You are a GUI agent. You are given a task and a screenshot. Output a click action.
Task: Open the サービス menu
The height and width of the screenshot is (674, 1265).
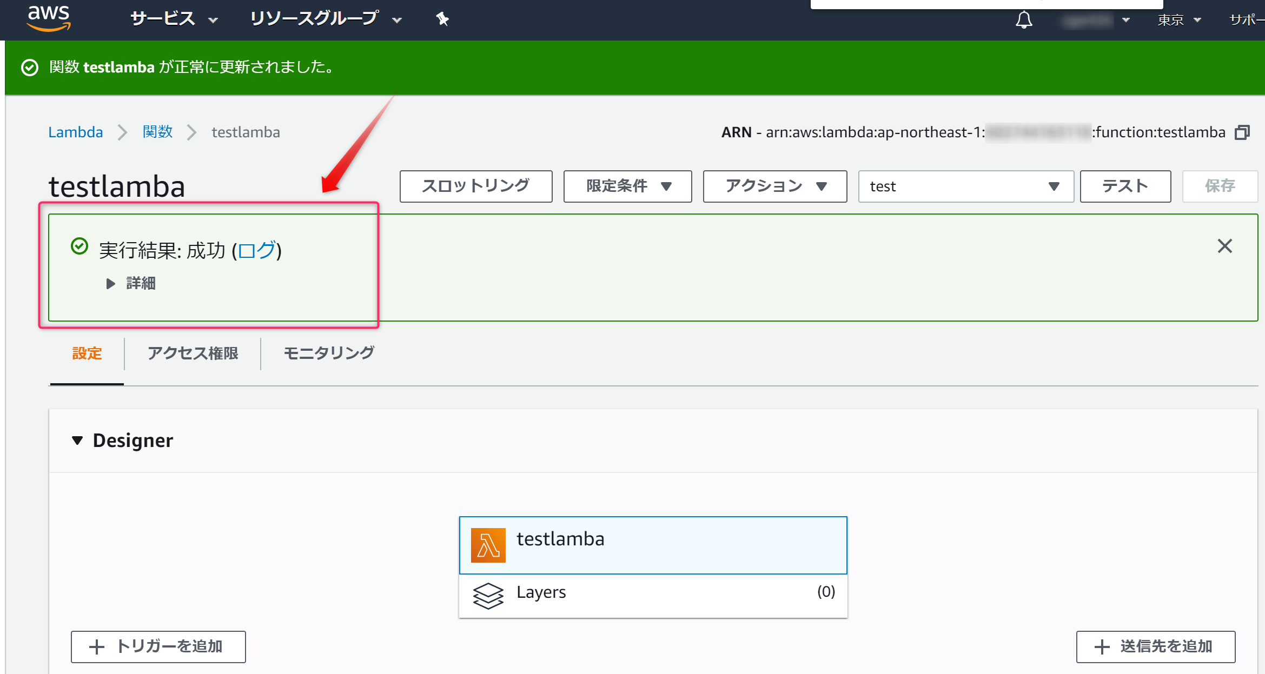[174, 19]
